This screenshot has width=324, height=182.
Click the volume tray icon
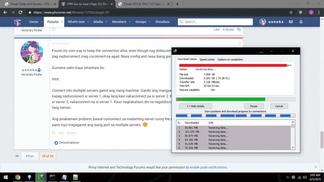click(x=305, y=177)
